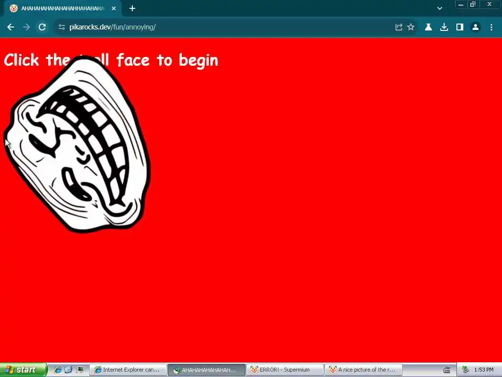View site information icon in address bar
This screenshot has height=377, width=502.
(62, 27)
